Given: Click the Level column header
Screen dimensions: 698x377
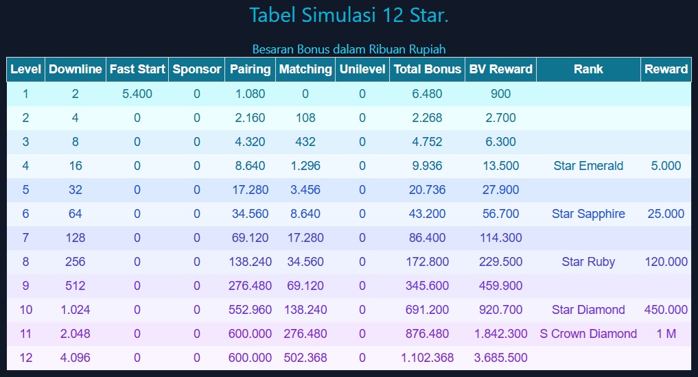Looking at the screenshot, I should [26, 69].
